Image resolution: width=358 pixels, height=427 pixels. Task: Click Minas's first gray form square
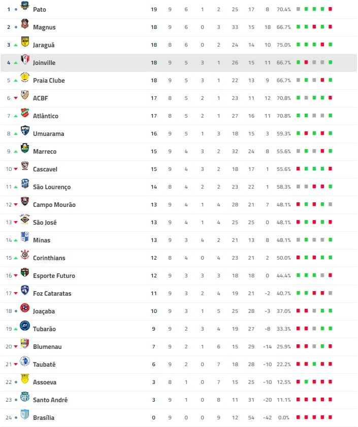(298, 240)
